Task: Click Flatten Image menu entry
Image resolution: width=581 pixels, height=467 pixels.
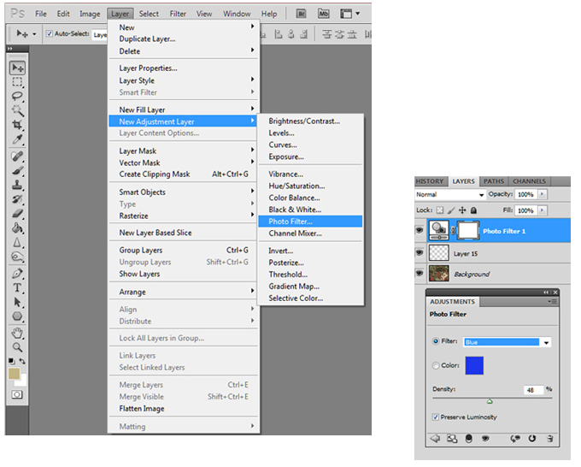Action: (184, 408)
